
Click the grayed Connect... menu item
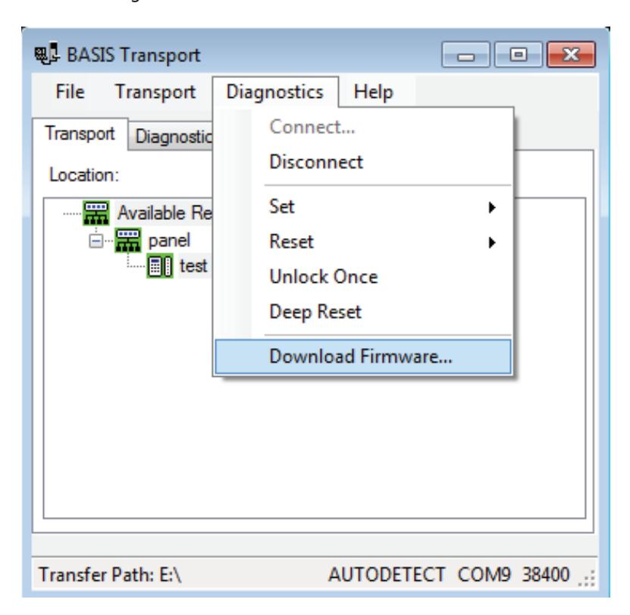[x=363, y=127]
